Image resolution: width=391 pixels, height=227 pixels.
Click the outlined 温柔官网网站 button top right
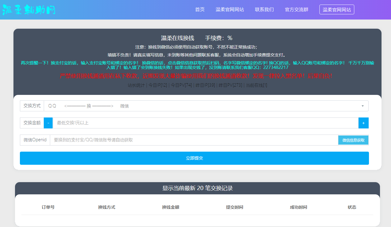coord(337,9)
